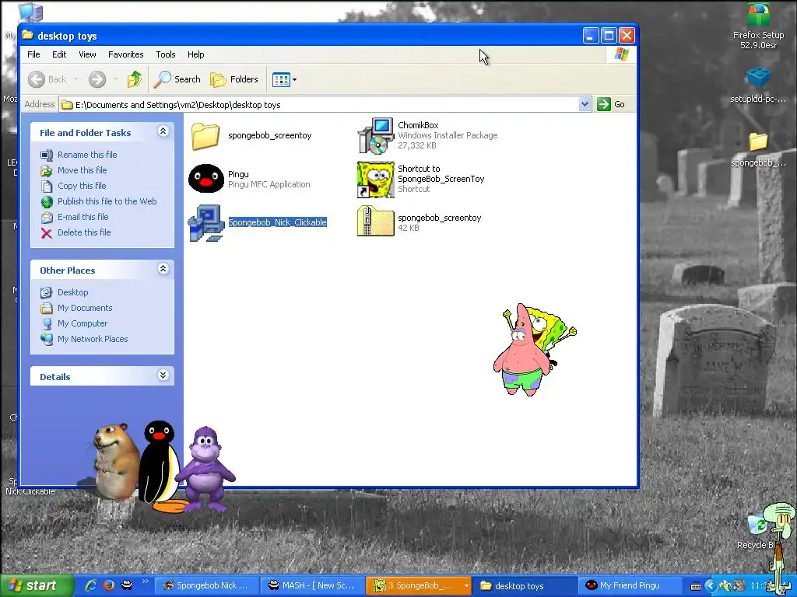Open the SpongeBob_ grouped taskbar button

(x=419, y=585)
